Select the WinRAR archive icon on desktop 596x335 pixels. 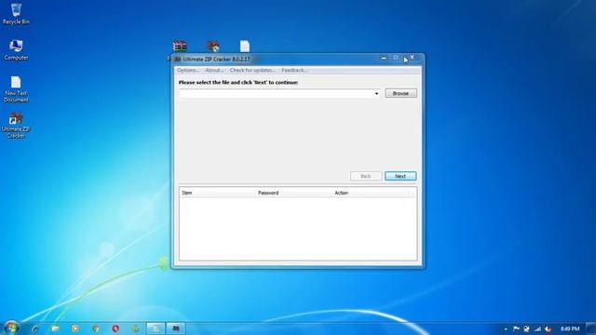coord(180,47)
